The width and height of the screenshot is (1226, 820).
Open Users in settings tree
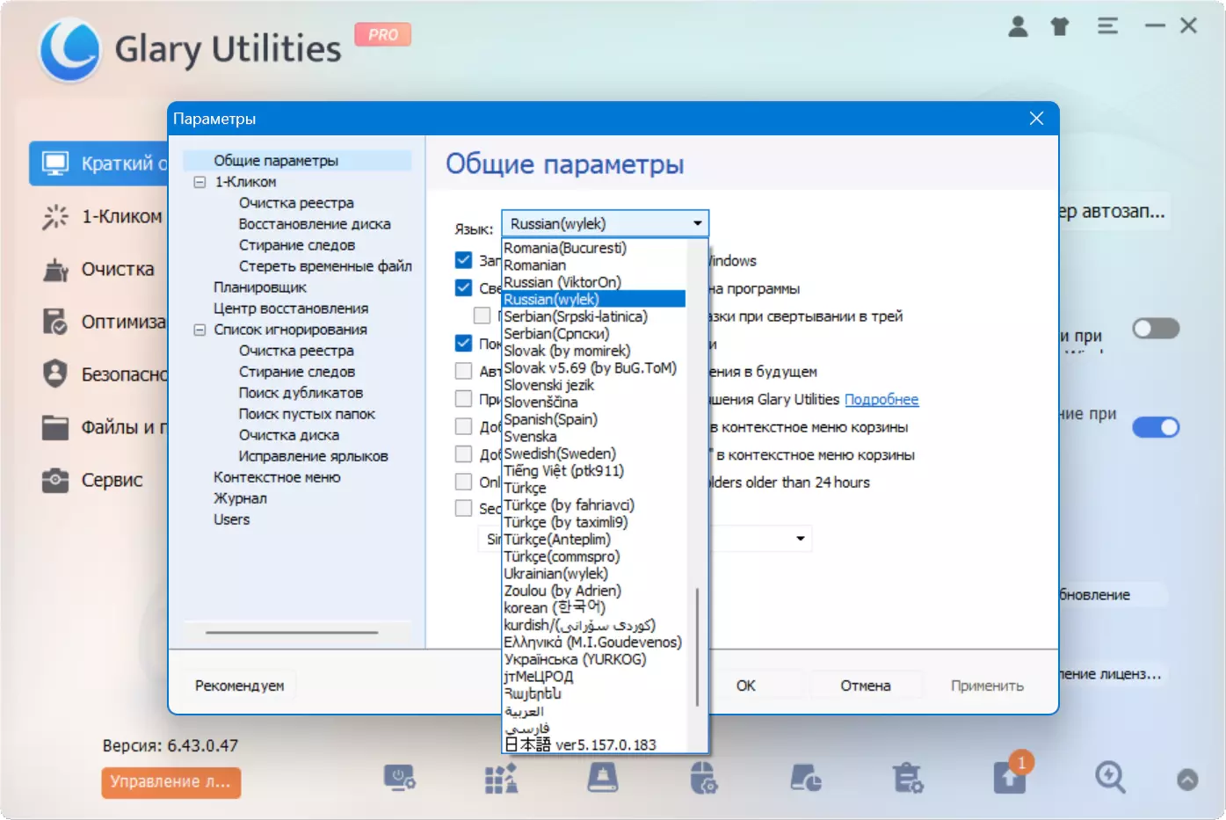(231, 519)
